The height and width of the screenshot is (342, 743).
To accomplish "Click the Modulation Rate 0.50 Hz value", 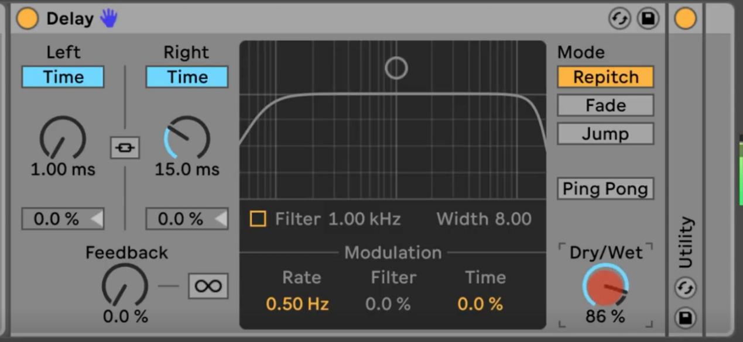I will pyautogui.click(x=297, y=304).
